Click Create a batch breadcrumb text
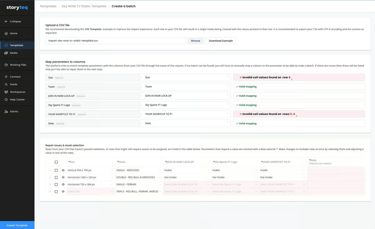 coord(124,6)
